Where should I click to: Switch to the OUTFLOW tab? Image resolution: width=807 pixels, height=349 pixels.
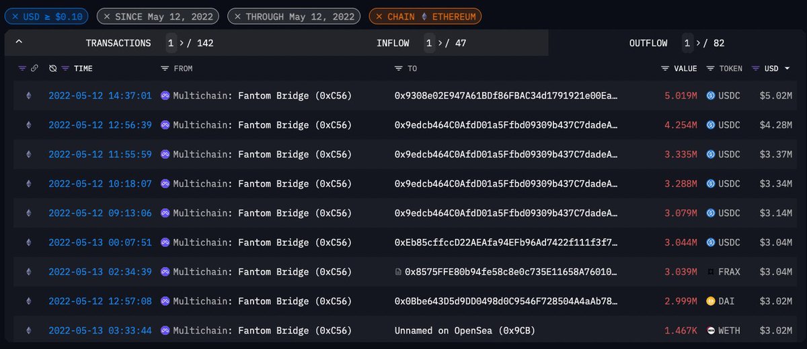648,43
